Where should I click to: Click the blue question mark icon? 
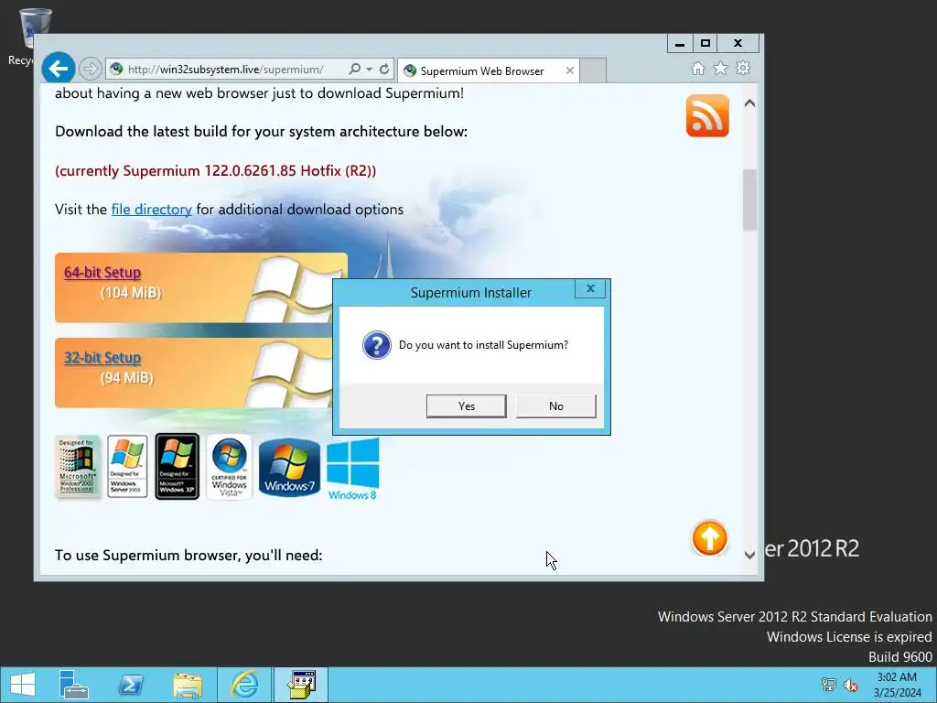376,345
